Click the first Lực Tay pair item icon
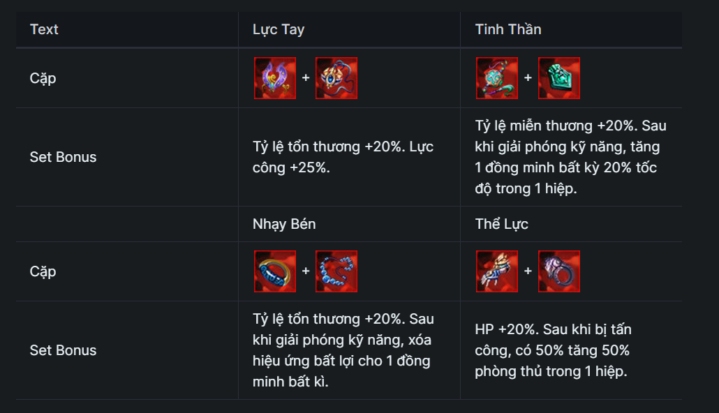Viewport: 719px width, 413px height. [x=274, y=78]
